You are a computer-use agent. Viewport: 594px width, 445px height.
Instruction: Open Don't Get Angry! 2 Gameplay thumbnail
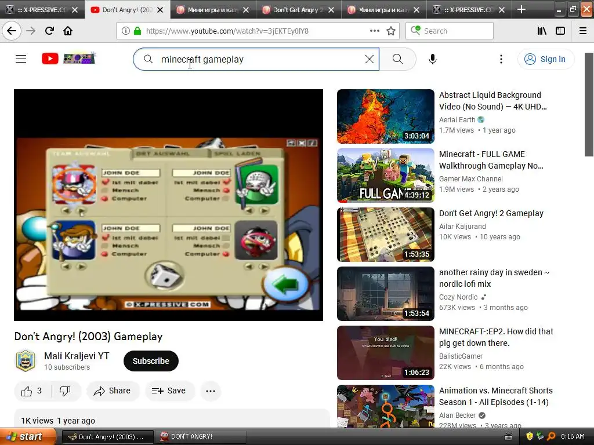click(x=386, y=235)
